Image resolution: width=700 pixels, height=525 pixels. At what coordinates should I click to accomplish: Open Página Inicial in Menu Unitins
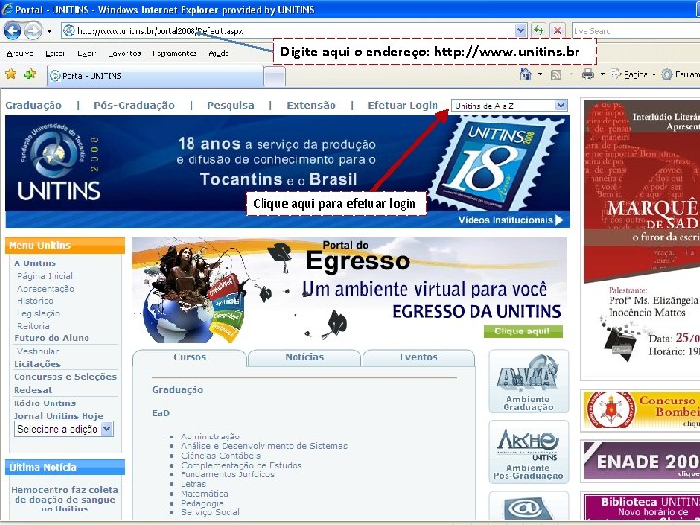45,276
